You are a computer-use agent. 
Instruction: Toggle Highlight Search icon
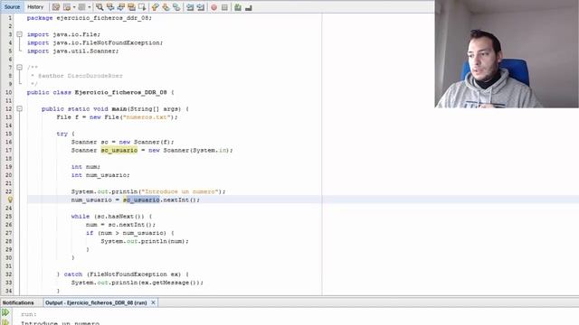coord(131,7)
